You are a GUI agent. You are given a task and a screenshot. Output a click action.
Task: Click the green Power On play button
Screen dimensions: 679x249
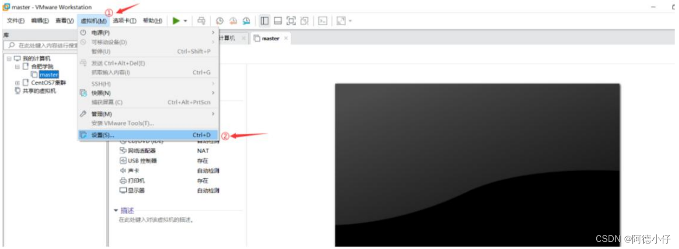pyautogui.click(x=176, y=21)
